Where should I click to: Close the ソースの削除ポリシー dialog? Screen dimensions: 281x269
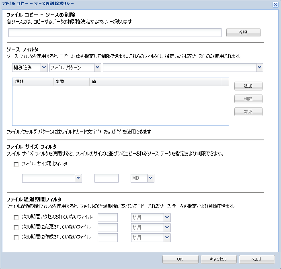275,4
